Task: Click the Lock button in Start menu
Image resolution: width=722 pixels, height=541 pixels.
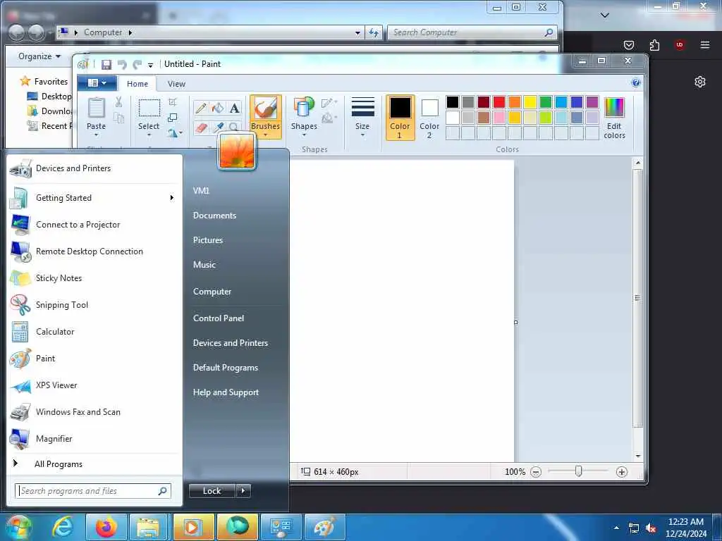Action: coord(212,491)
